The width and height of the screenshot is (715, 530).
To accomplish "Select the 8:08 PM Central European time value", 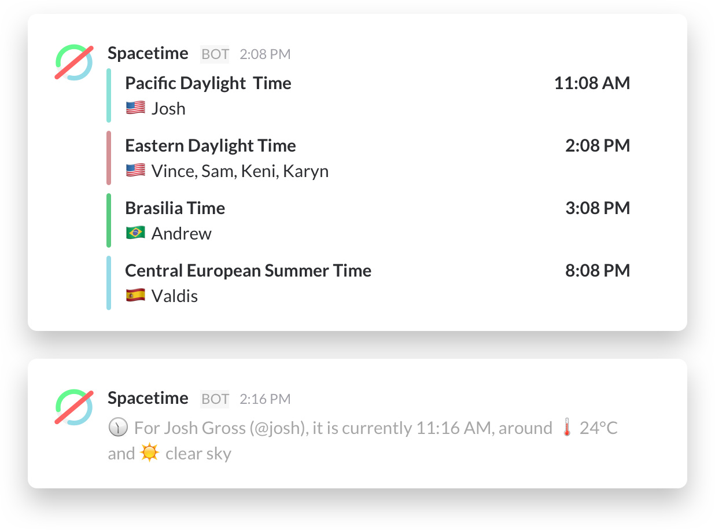I will point(598,270).
